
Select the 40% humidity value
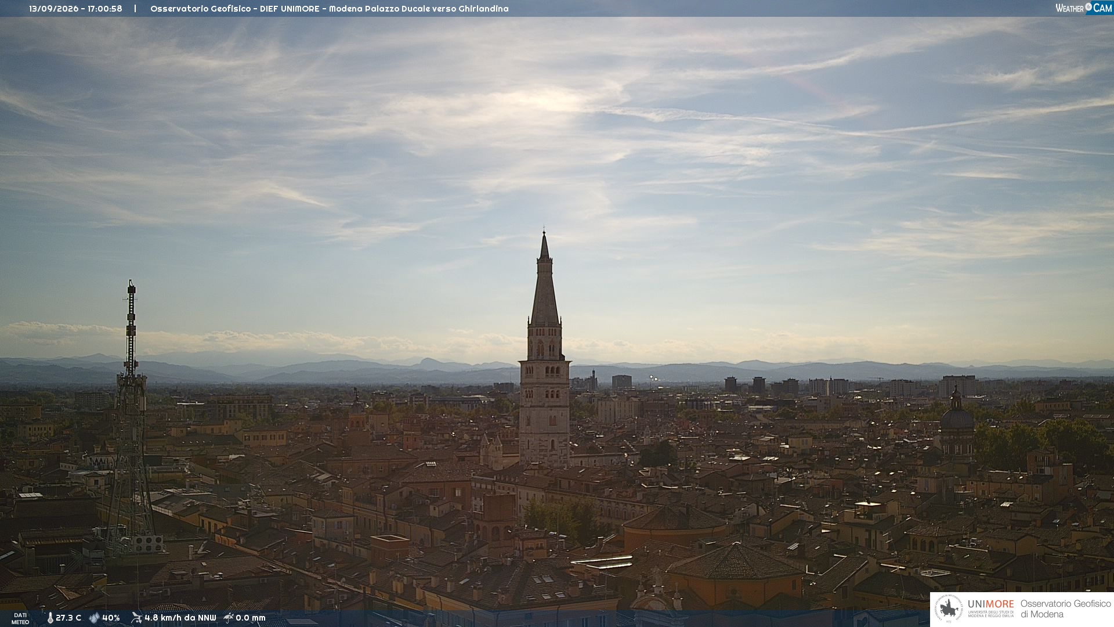pyautogui.click(x=111, y=618)
